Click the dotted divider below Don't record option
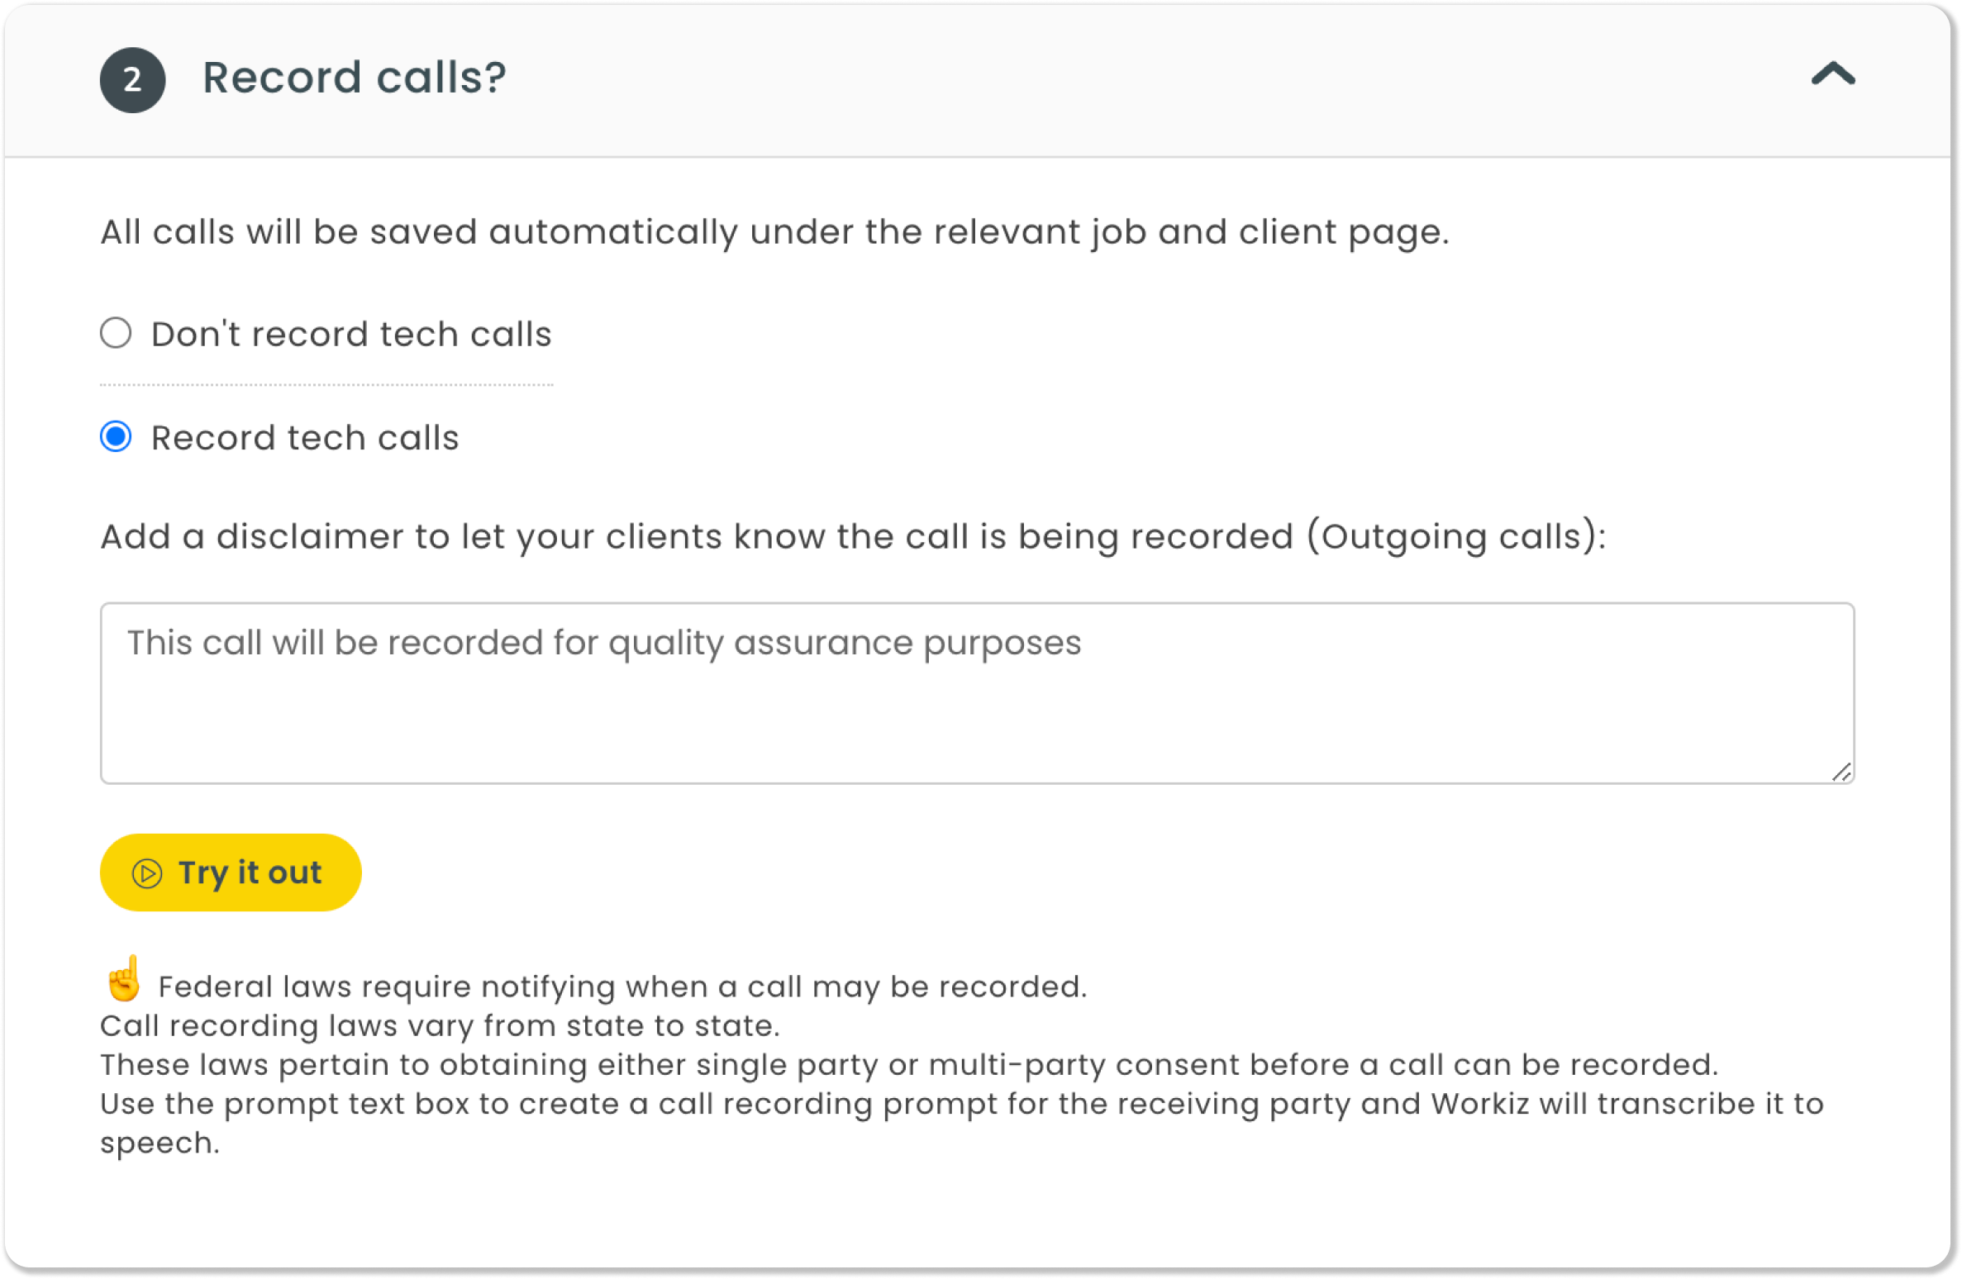The width and height of the screenshot is (1962, 1279). point(326,384)
